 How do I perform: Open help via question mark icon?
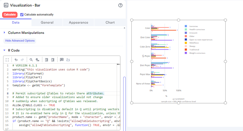[120, 5]
